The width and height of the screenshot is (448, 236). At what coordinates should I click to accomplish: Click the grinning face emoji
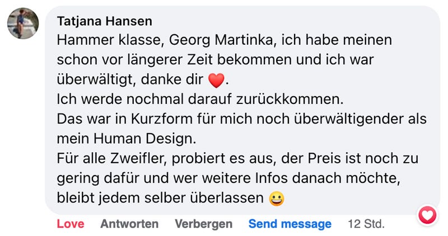pyautogui.click(x=276, y=199)
